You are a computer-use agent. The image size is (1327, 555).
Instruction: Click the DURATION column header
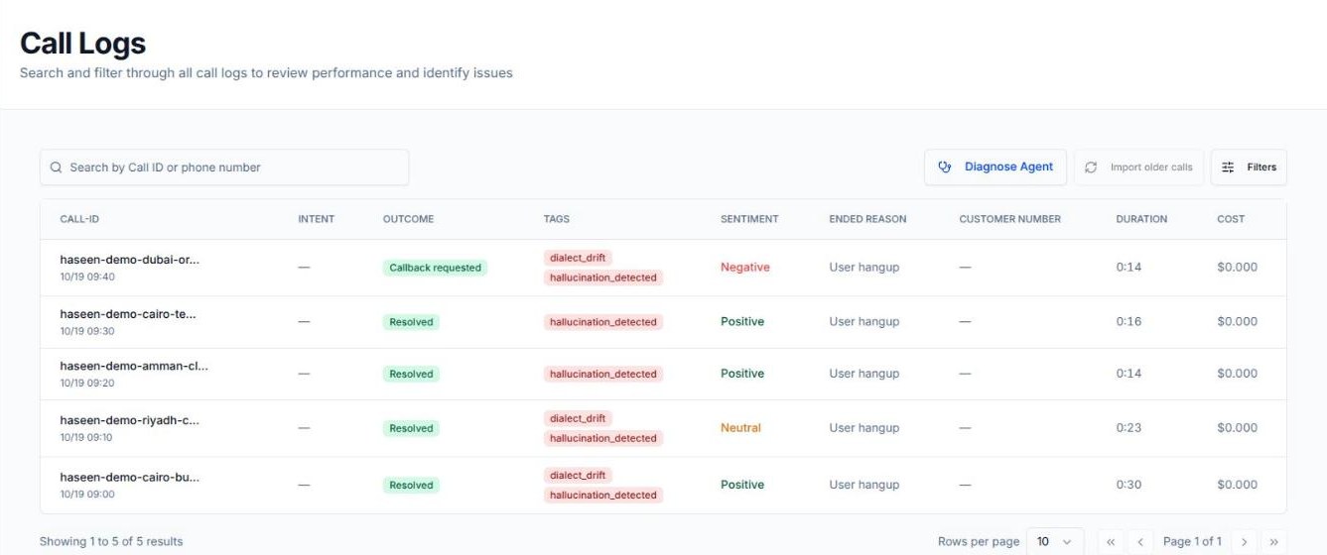[x=1141, y=219]
